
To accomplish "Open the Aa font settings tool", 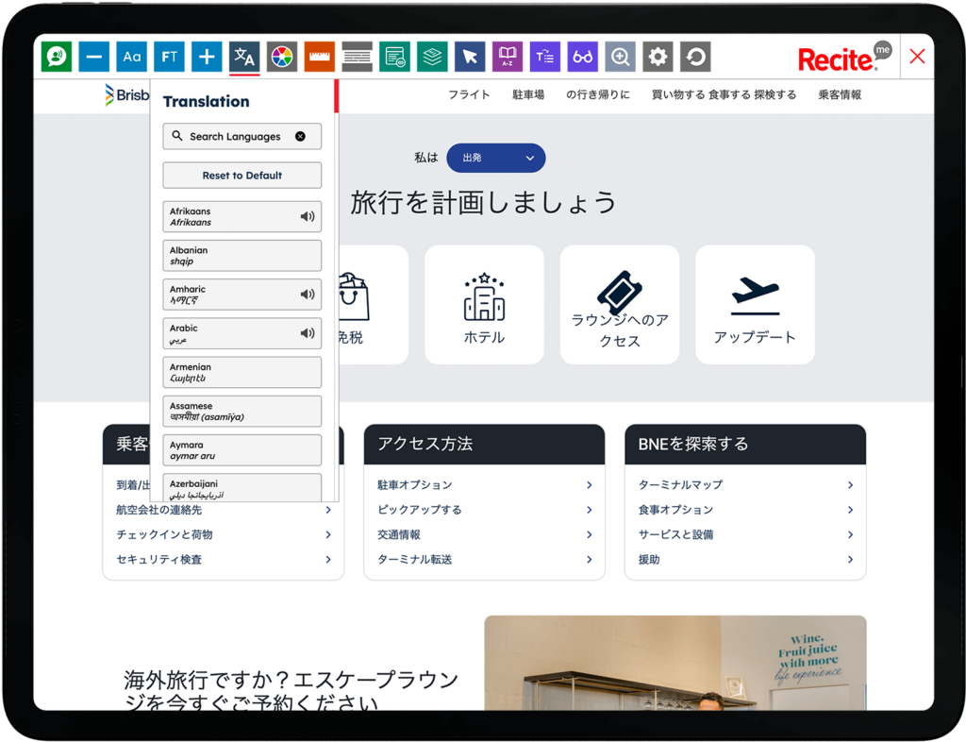I will tap(132, 57).
